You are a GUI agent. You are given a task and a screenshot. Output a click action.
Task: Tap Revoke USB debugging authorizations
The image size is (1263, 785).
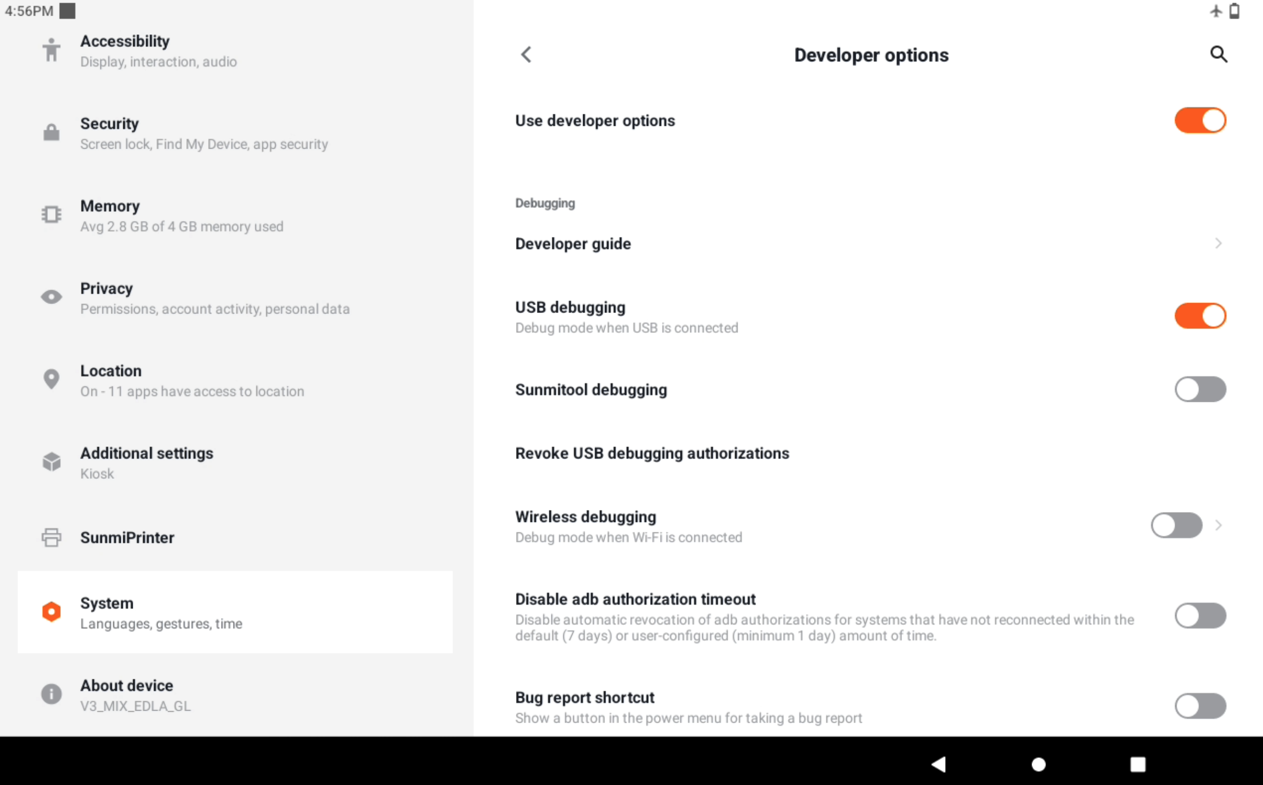click(x=652, y=453)
